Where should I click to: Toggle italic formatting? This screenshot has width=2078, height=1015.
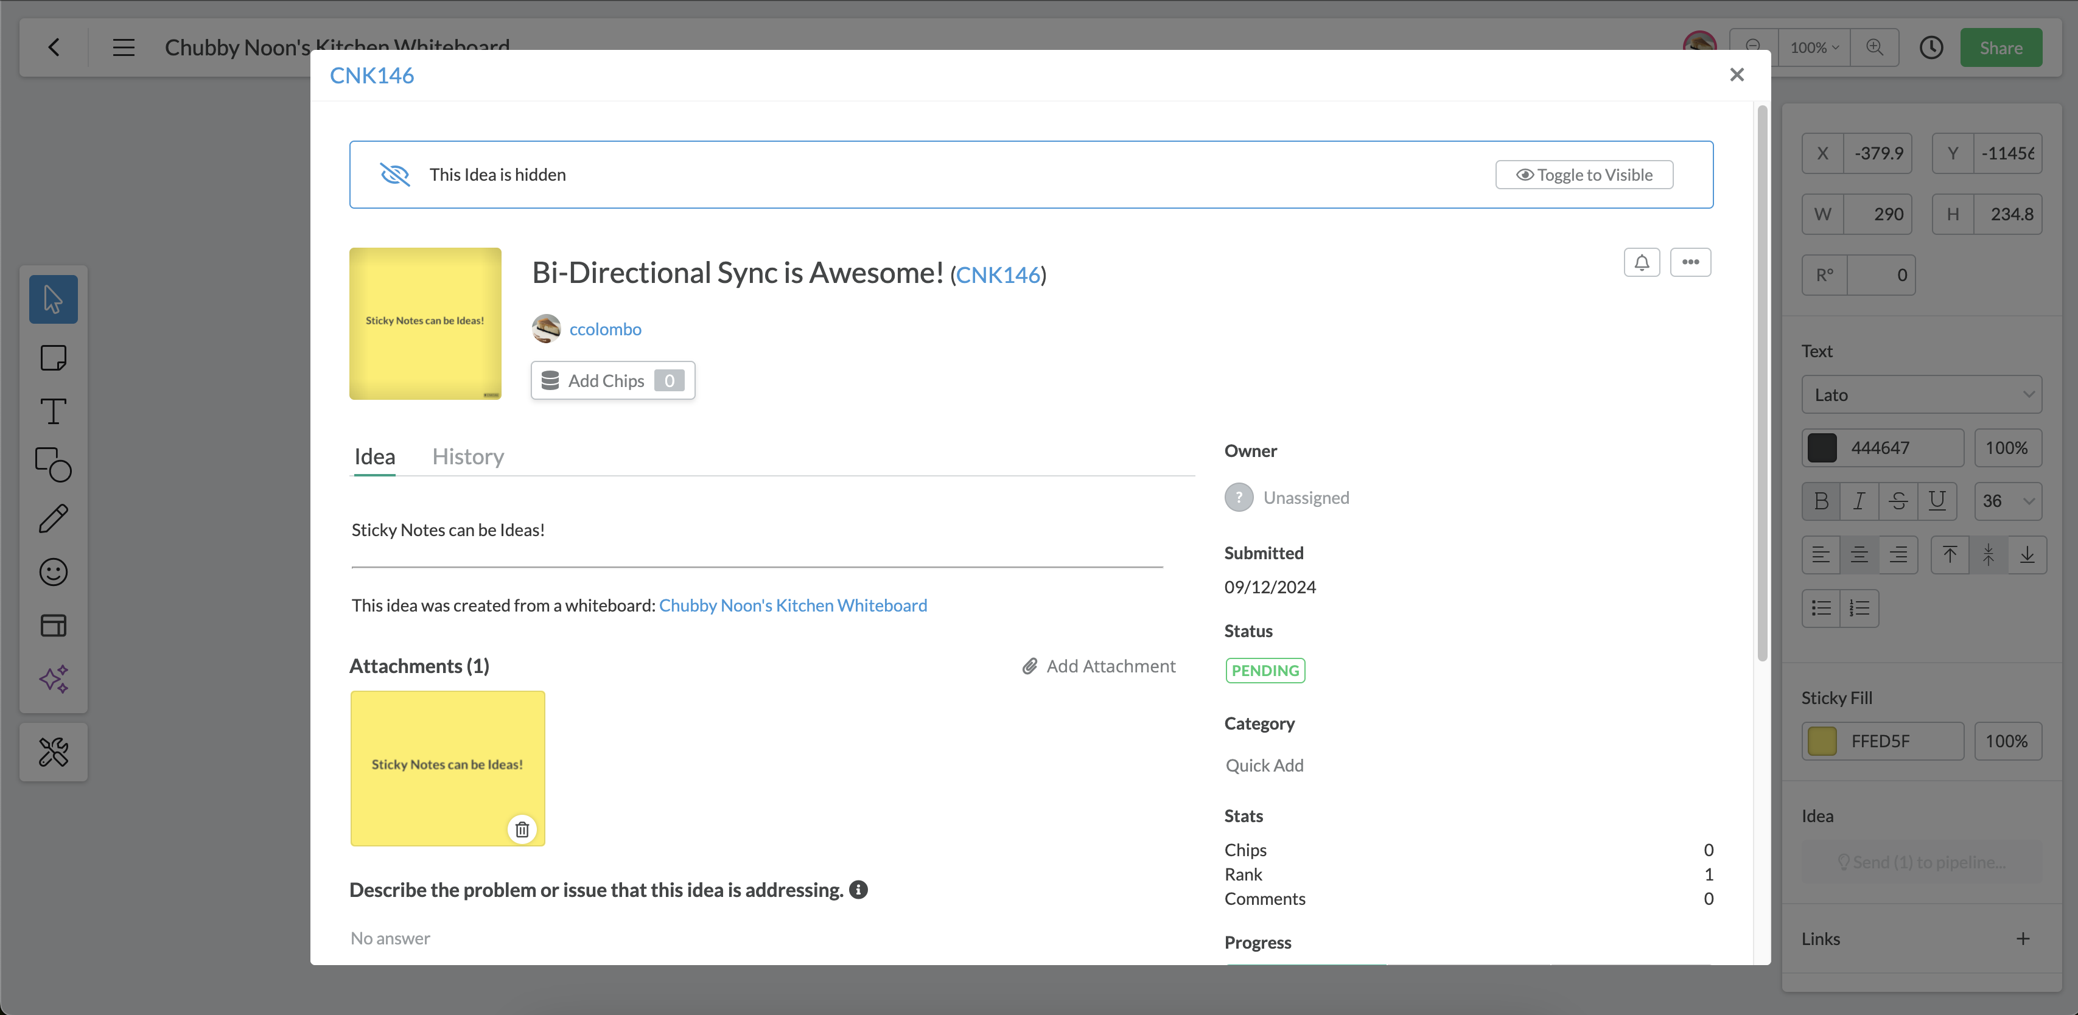click(x=1859, y=501)
